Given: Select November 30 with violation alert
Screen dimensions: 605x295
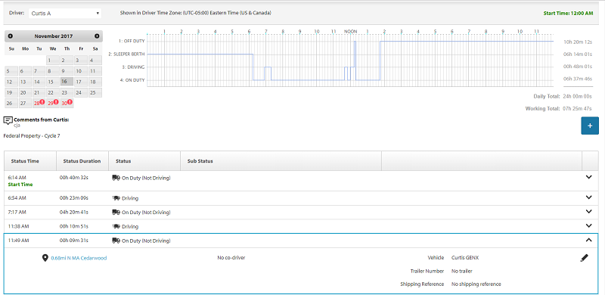Looking at the screenshot, I should pyautogui.click(x=67, y=103).
